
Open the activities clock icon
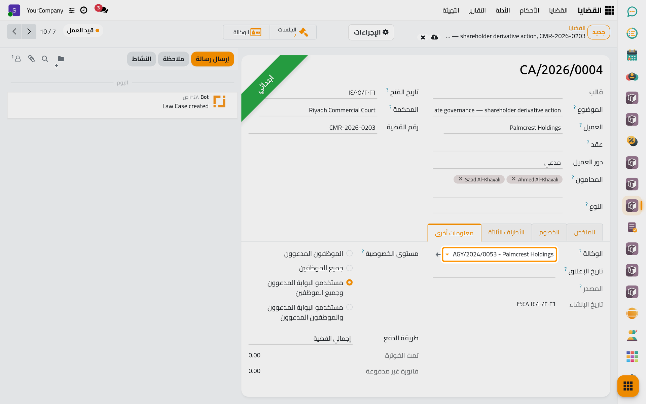[x=84, y=10]
